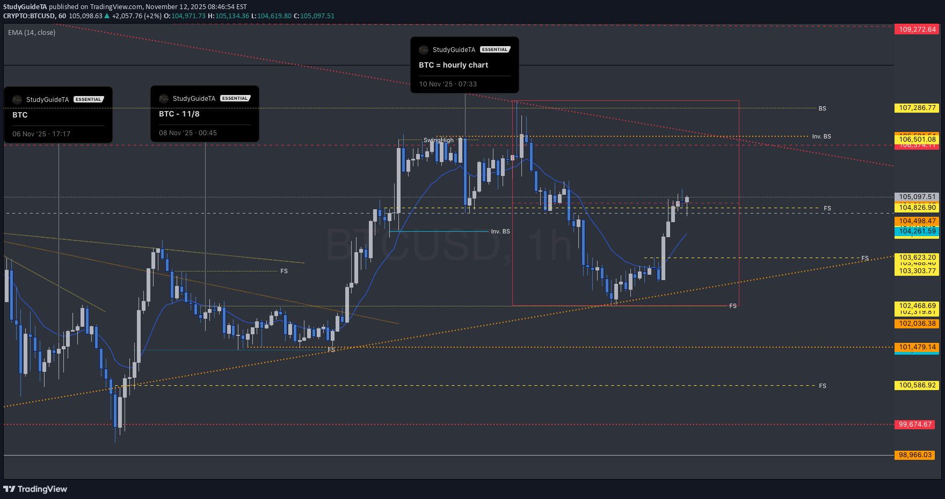The width and height of the screenshot is (945, 499).
Task: Click the white 98,966.03 price label
Action: pyautogui.click(x=915, y=455)
